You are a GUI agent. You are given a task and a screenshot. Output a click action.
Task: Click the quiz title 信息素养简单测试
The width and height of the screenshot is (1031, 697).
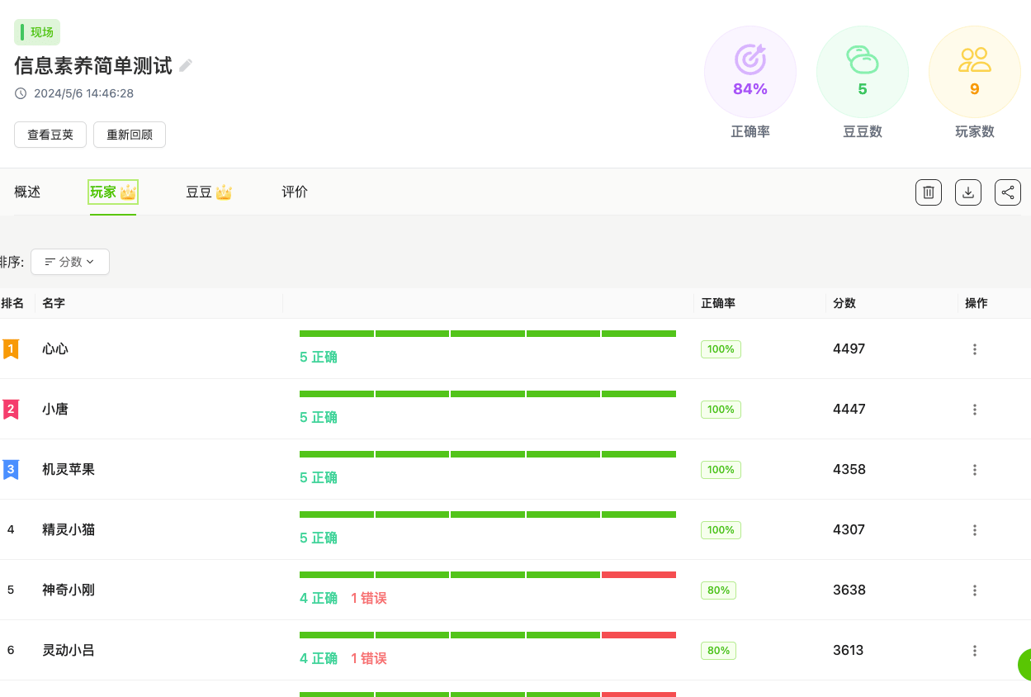coord(93,65)
